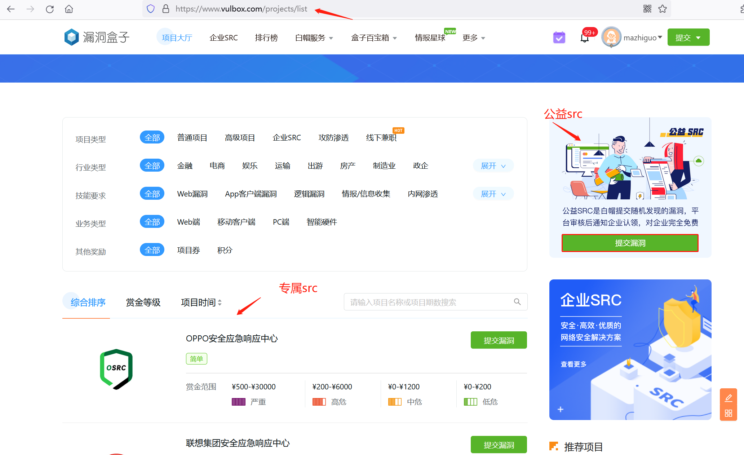Click the orange grid floating icon
This screenshot has height=455, width=744.
728,413
